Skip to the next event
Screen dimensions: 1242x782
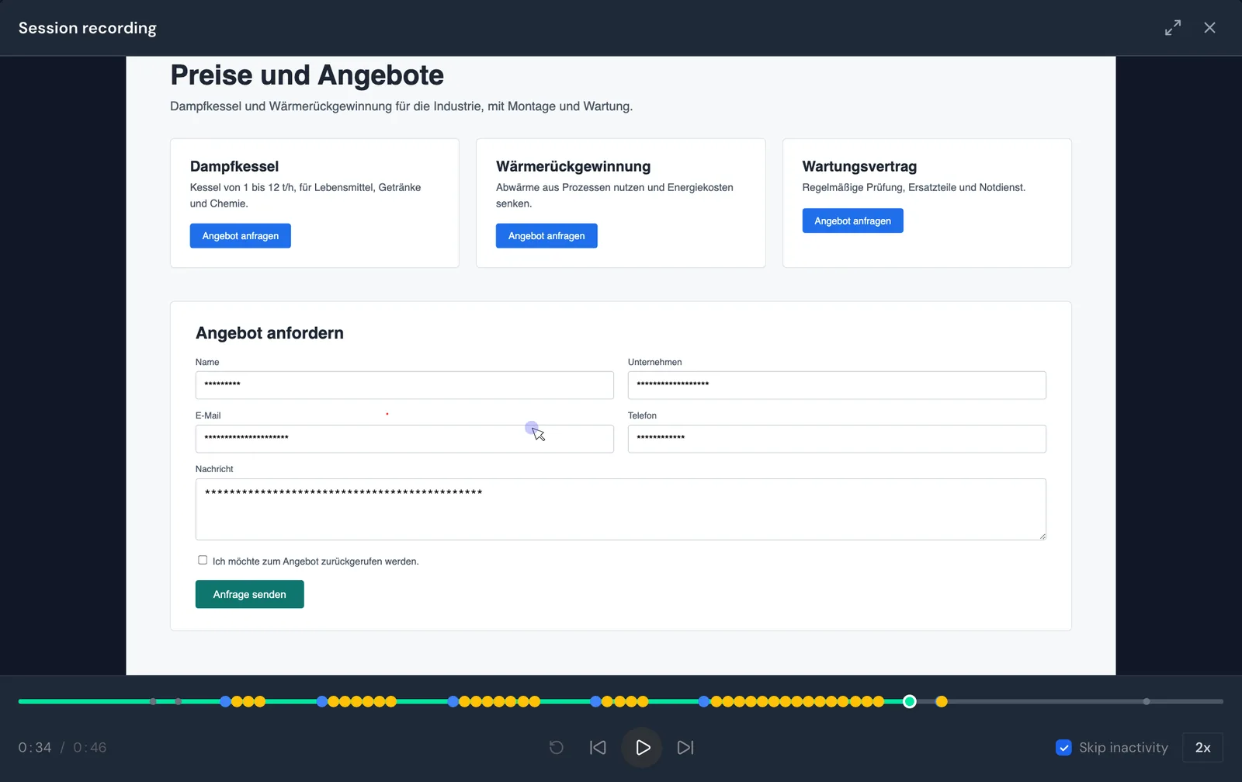tap(685, 747)
